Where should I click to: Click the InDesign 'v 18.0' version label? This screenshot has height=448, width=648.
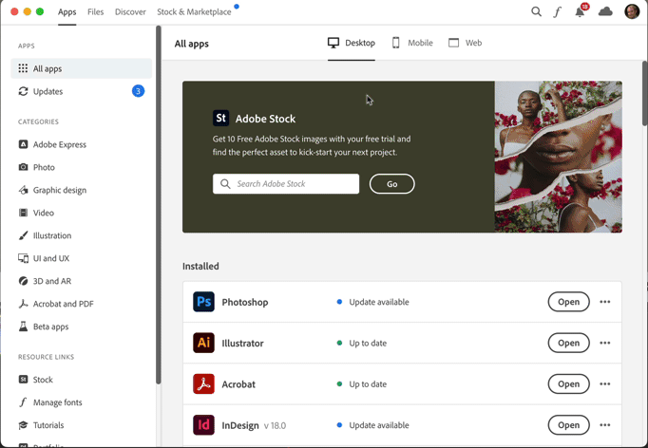coord(275,425)
